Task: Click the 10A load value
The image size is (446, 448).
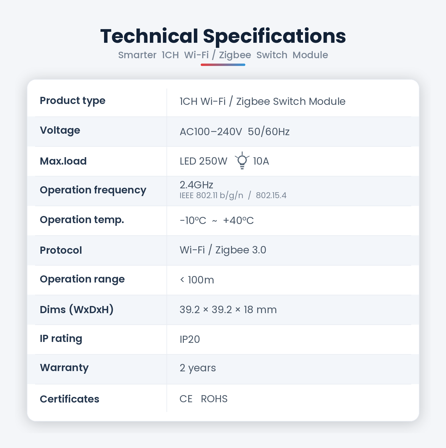Action: point(261,161)
